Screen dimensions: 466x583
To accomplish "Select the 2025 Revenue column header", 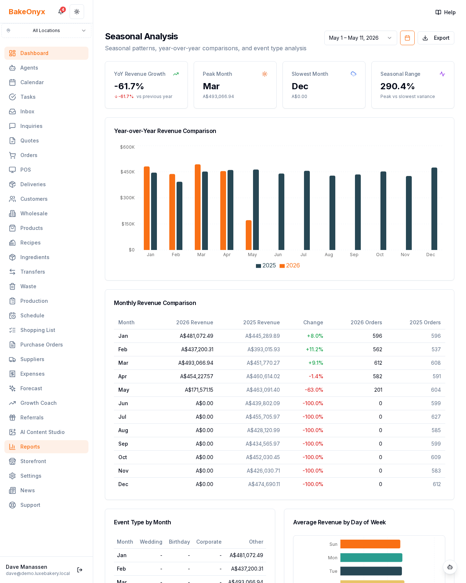I will click(x=261, y=322).
